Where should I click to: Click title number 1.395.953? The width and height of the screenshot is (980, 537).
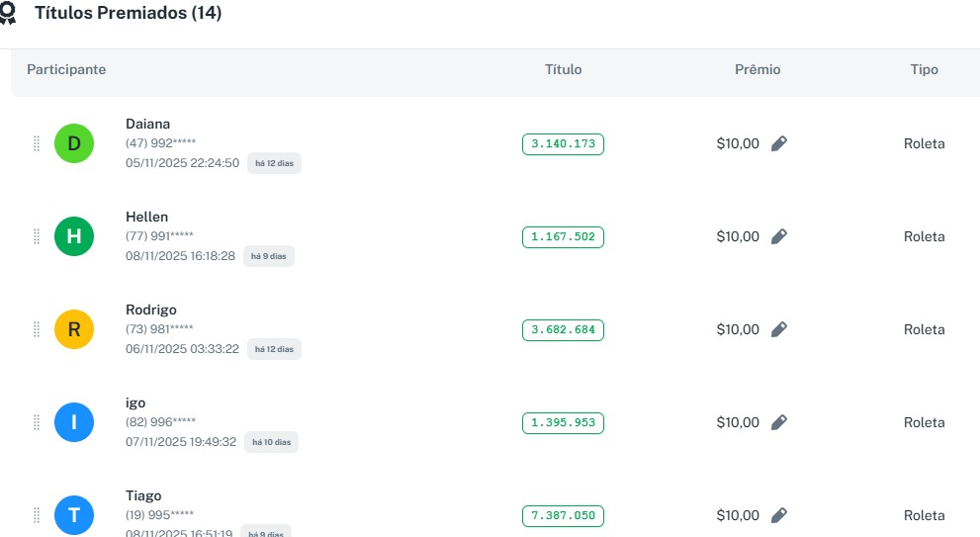[x=563, y=423]
